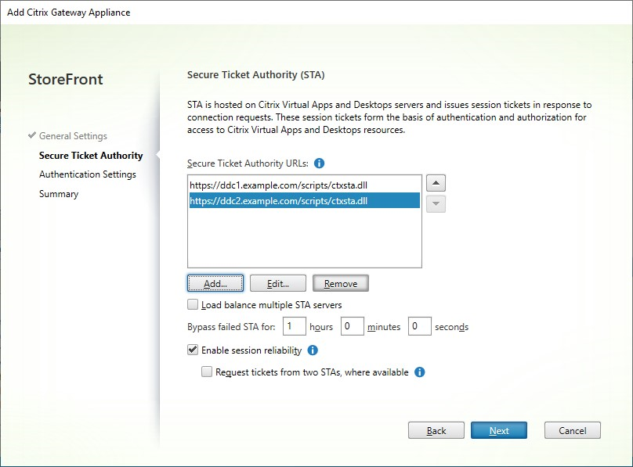
Task: Enable Load balance multiple STA servers
Action: tap(194, 305)
